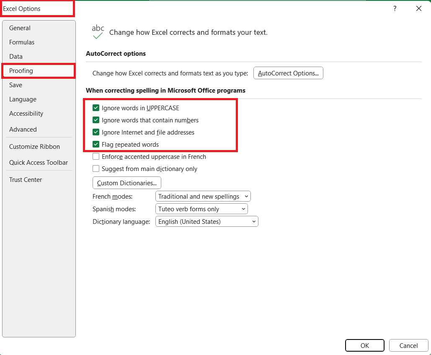Screen dimensions: 431x355
Task: Expand the Dictionary language dropdown
Action: coord(207,222)
